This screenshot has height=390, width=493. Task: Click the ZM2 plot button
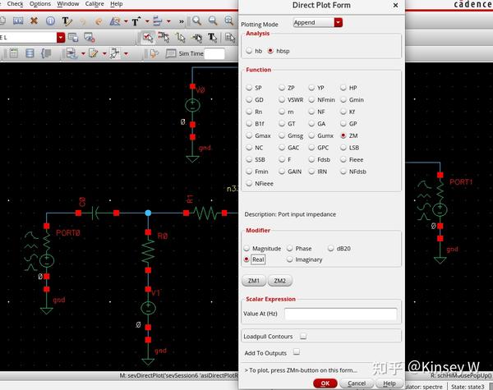(x=280, y=281)
